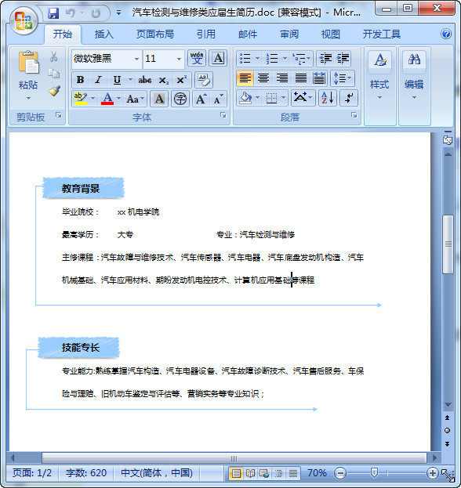Click the enclosed character 字 icon
The image size is (461, 488).
coord(180,99)
